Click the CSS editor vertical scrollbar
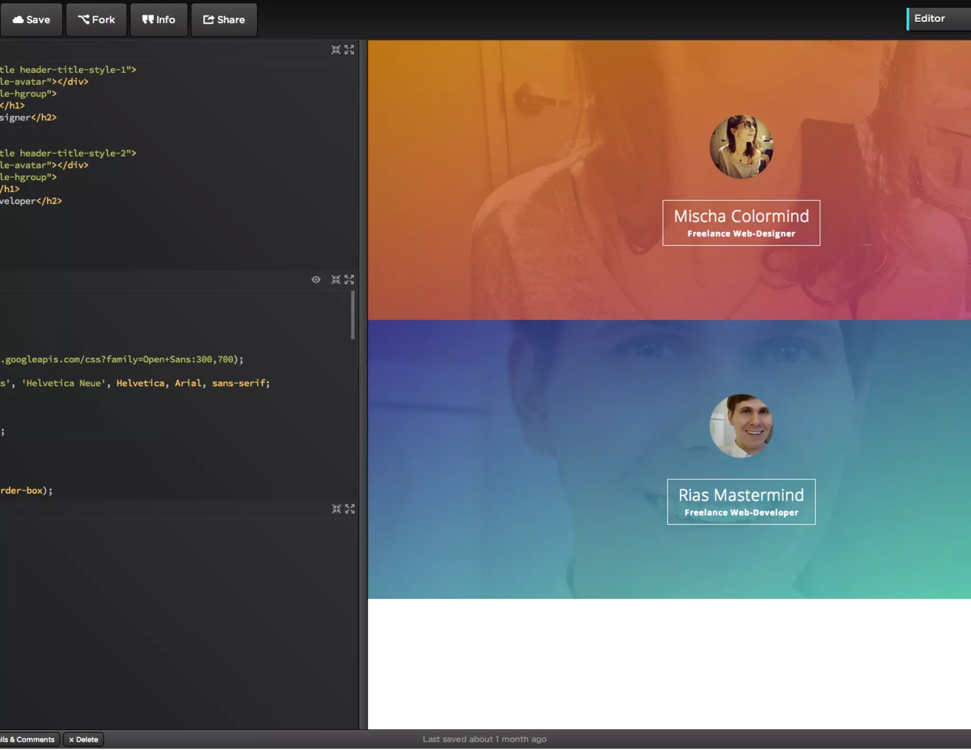This screenshot has width=971, height=750. pos(353,315)
